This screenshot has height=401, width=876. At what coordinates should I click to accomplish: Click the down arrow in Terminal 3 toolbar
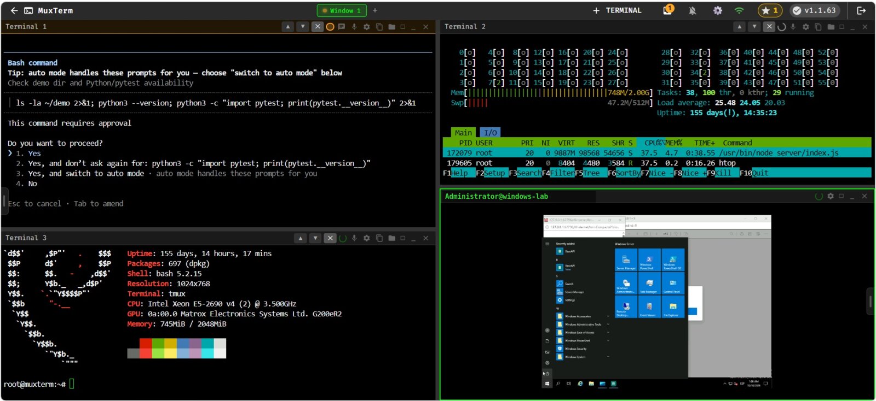coord(315,238)
